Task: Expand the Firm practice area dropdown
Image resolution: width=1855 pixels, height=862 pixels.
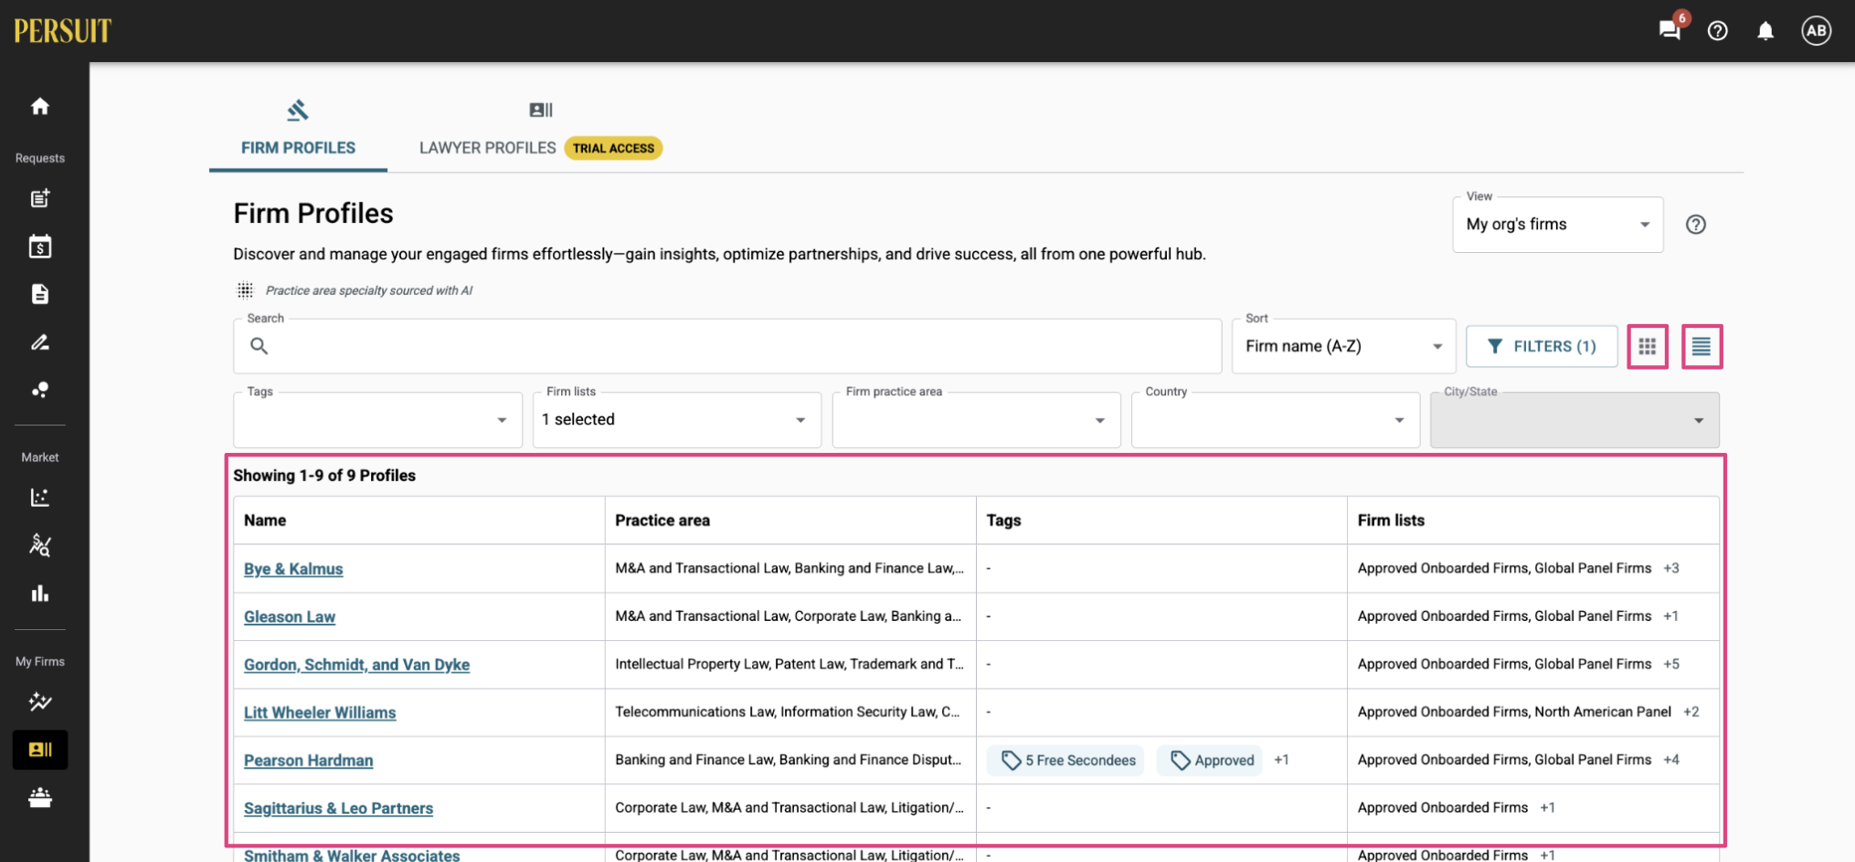Action: coord(976,420)
